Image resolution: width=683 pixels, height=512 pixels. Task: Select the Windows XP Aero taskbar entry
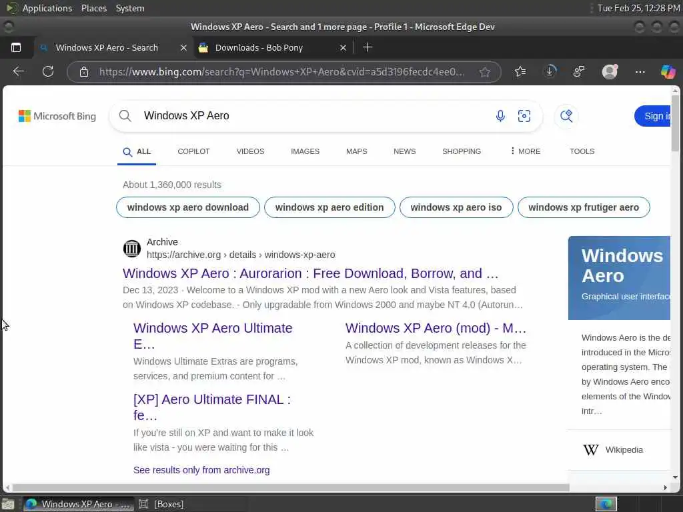[77, 504]
